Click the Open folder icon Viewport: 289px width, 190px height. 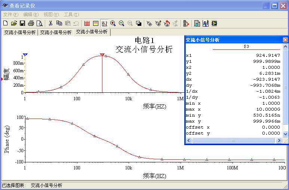point(14,24)
